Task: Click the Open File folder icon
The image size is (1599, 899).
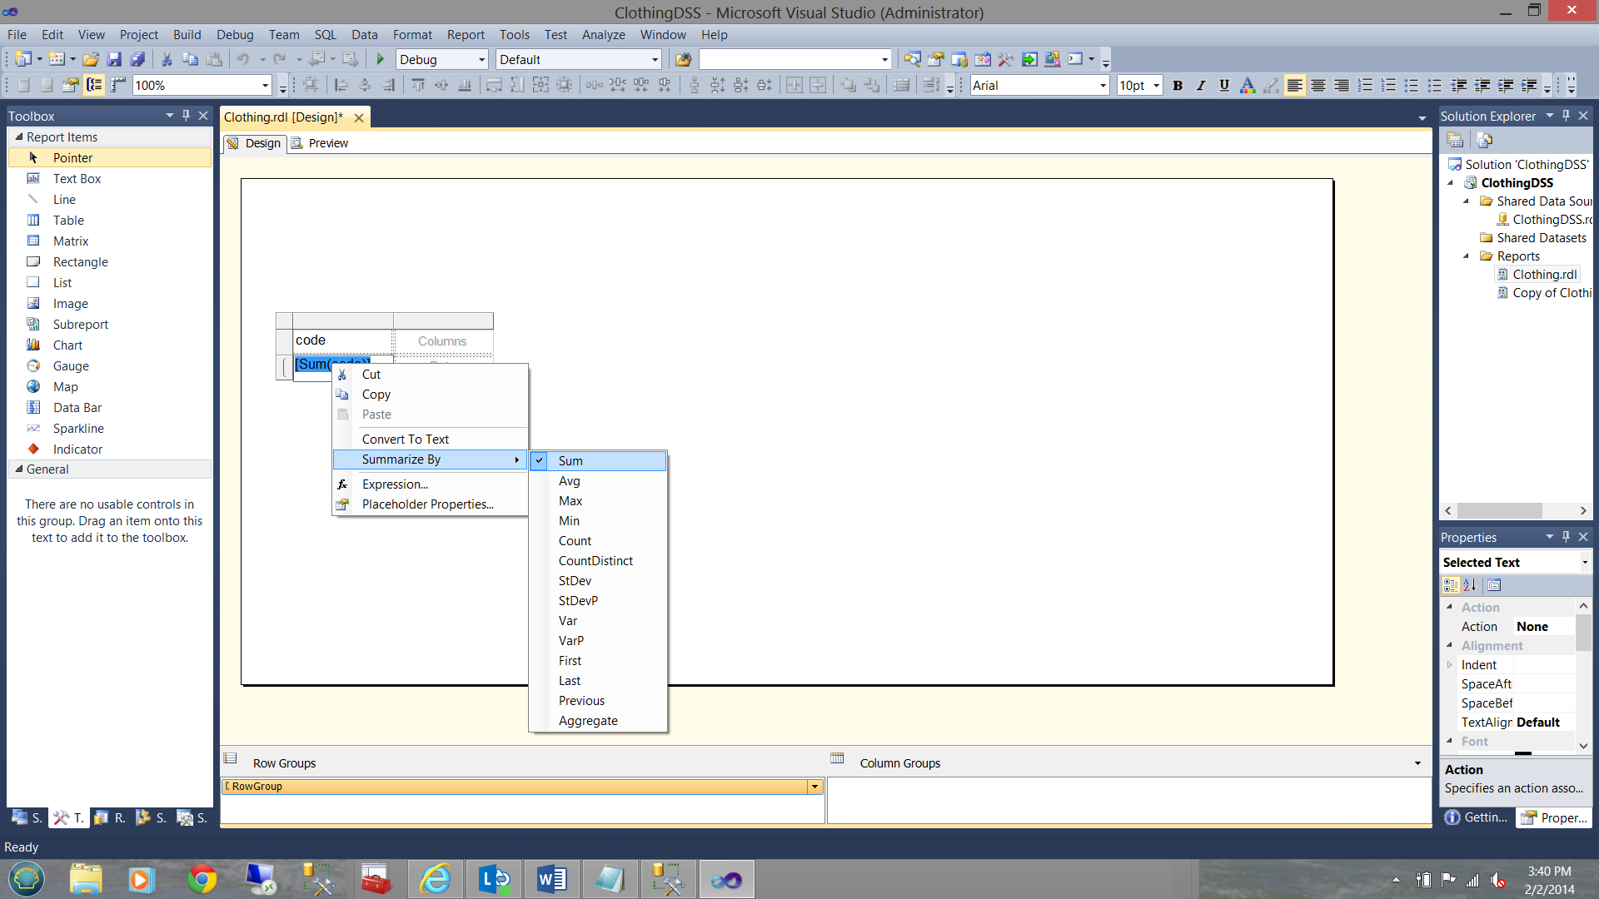Action: point(91,59)
